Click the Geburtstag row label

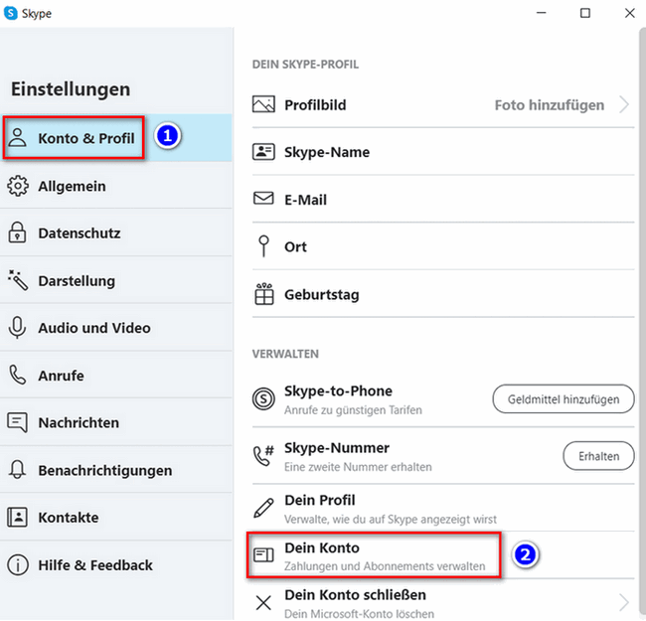point(321,294)
